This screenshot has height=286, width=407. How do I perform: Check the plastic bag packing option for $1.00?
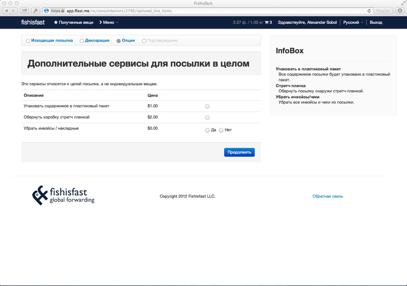tap(208, 106)
